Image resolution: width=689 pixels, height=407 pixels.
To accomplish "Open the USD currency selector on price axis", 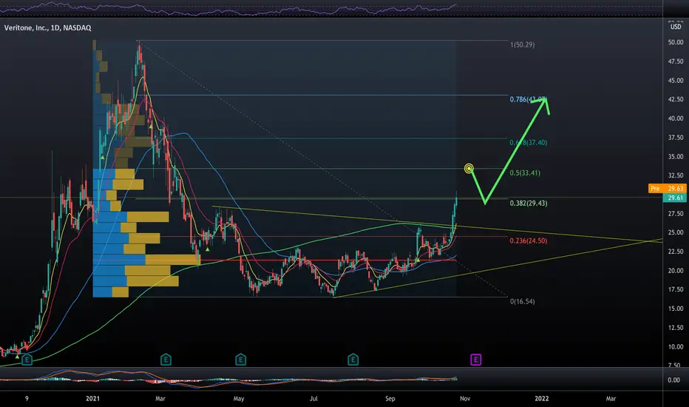I will pos(676,27).
